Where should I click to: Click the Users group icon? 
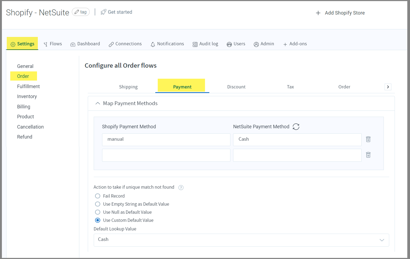pyautogui.click(x=229, y=44)
